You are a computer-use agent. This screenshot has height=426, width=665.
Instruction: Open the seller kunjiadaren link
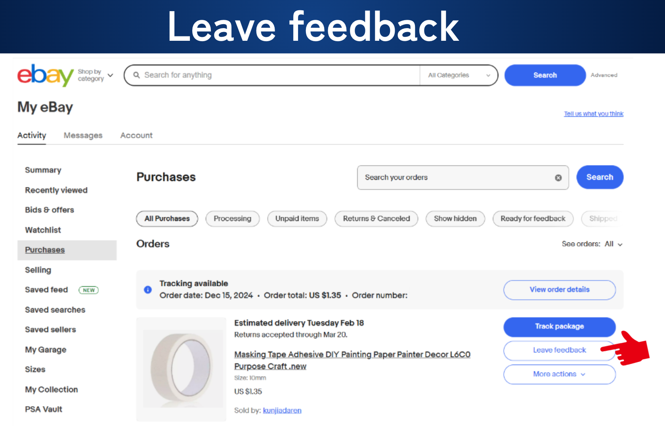tap(282, 411)
